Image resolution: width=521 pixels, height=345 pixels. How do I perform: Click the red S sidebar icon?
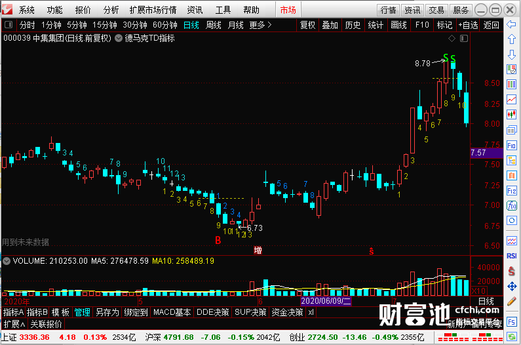point(511,271)
